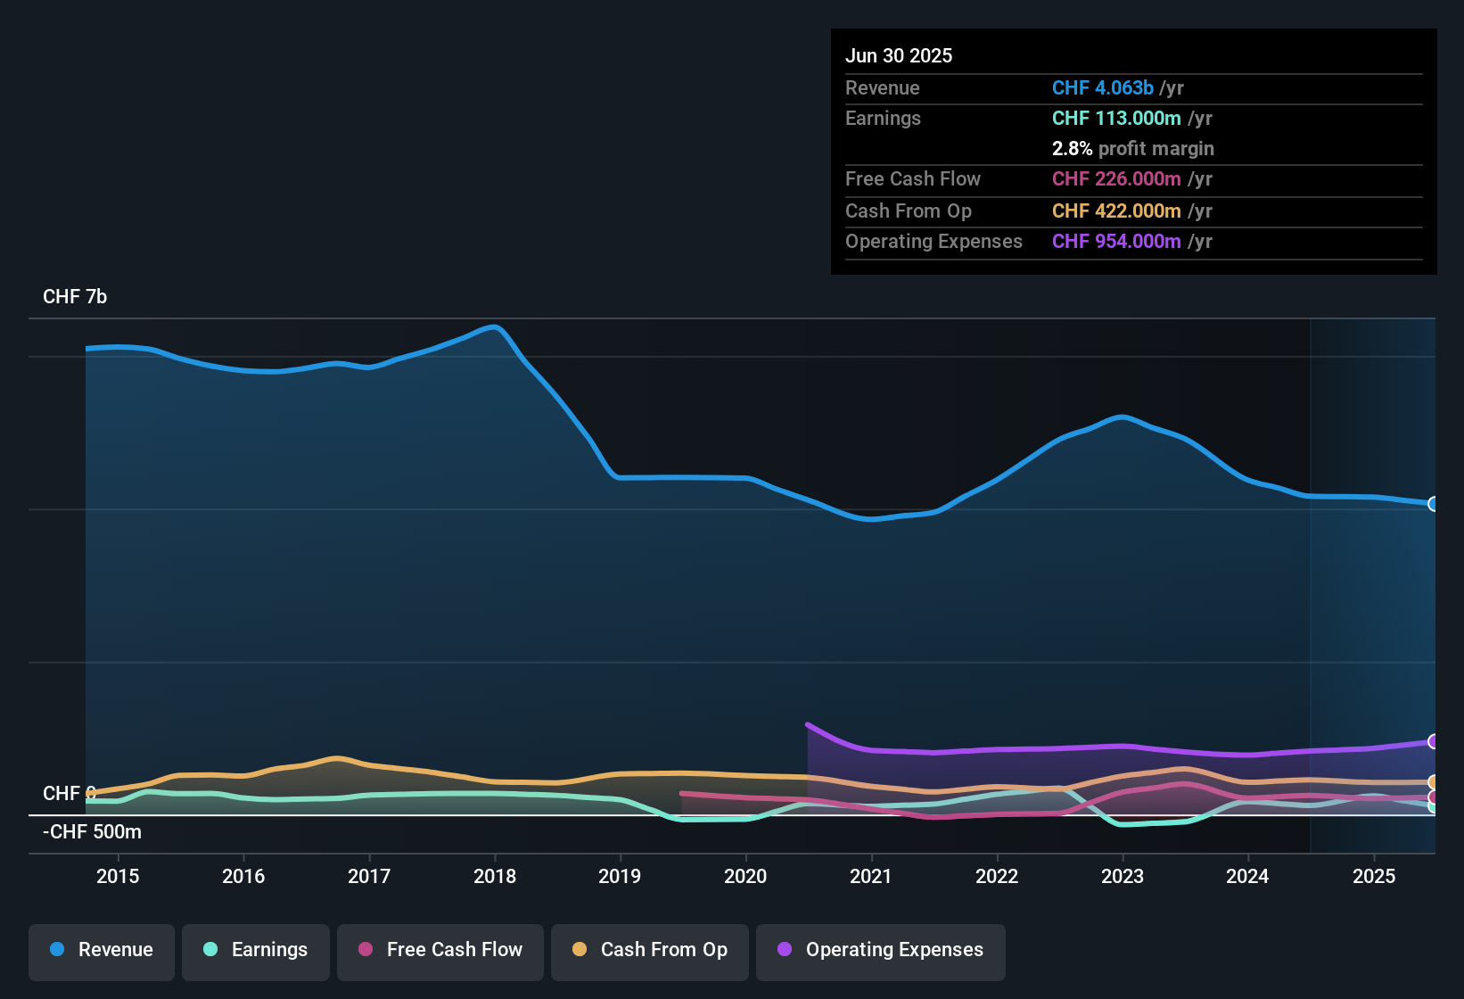Click the revenue peak near 2018
The height and width of the screenshot is (999, 1464).
pos(495,326)
